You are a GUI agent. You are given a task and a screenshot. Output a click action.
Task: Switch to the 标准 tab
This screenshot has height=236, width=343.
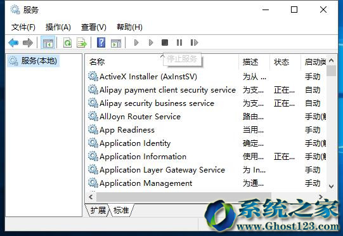[x=121, y=211]
